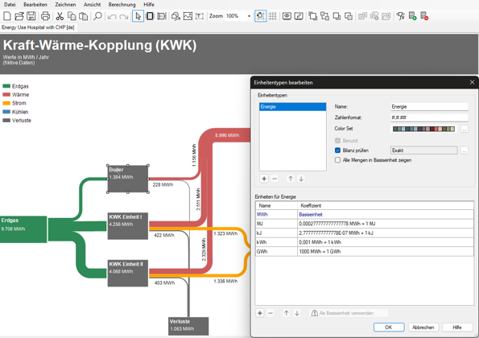479x338 pixels.
Task: Click the Color Set palette strip
Action: pyautogui.click(x=423, y=129)
